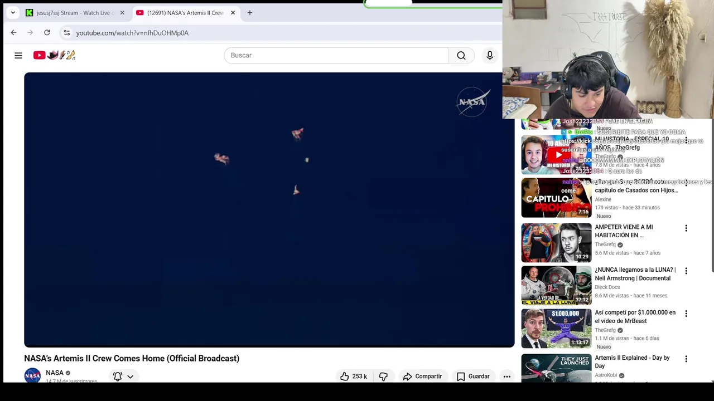Open the tab search dropdown arrow
This screenshot has height=401, width=714.
(x=13, y=13)
